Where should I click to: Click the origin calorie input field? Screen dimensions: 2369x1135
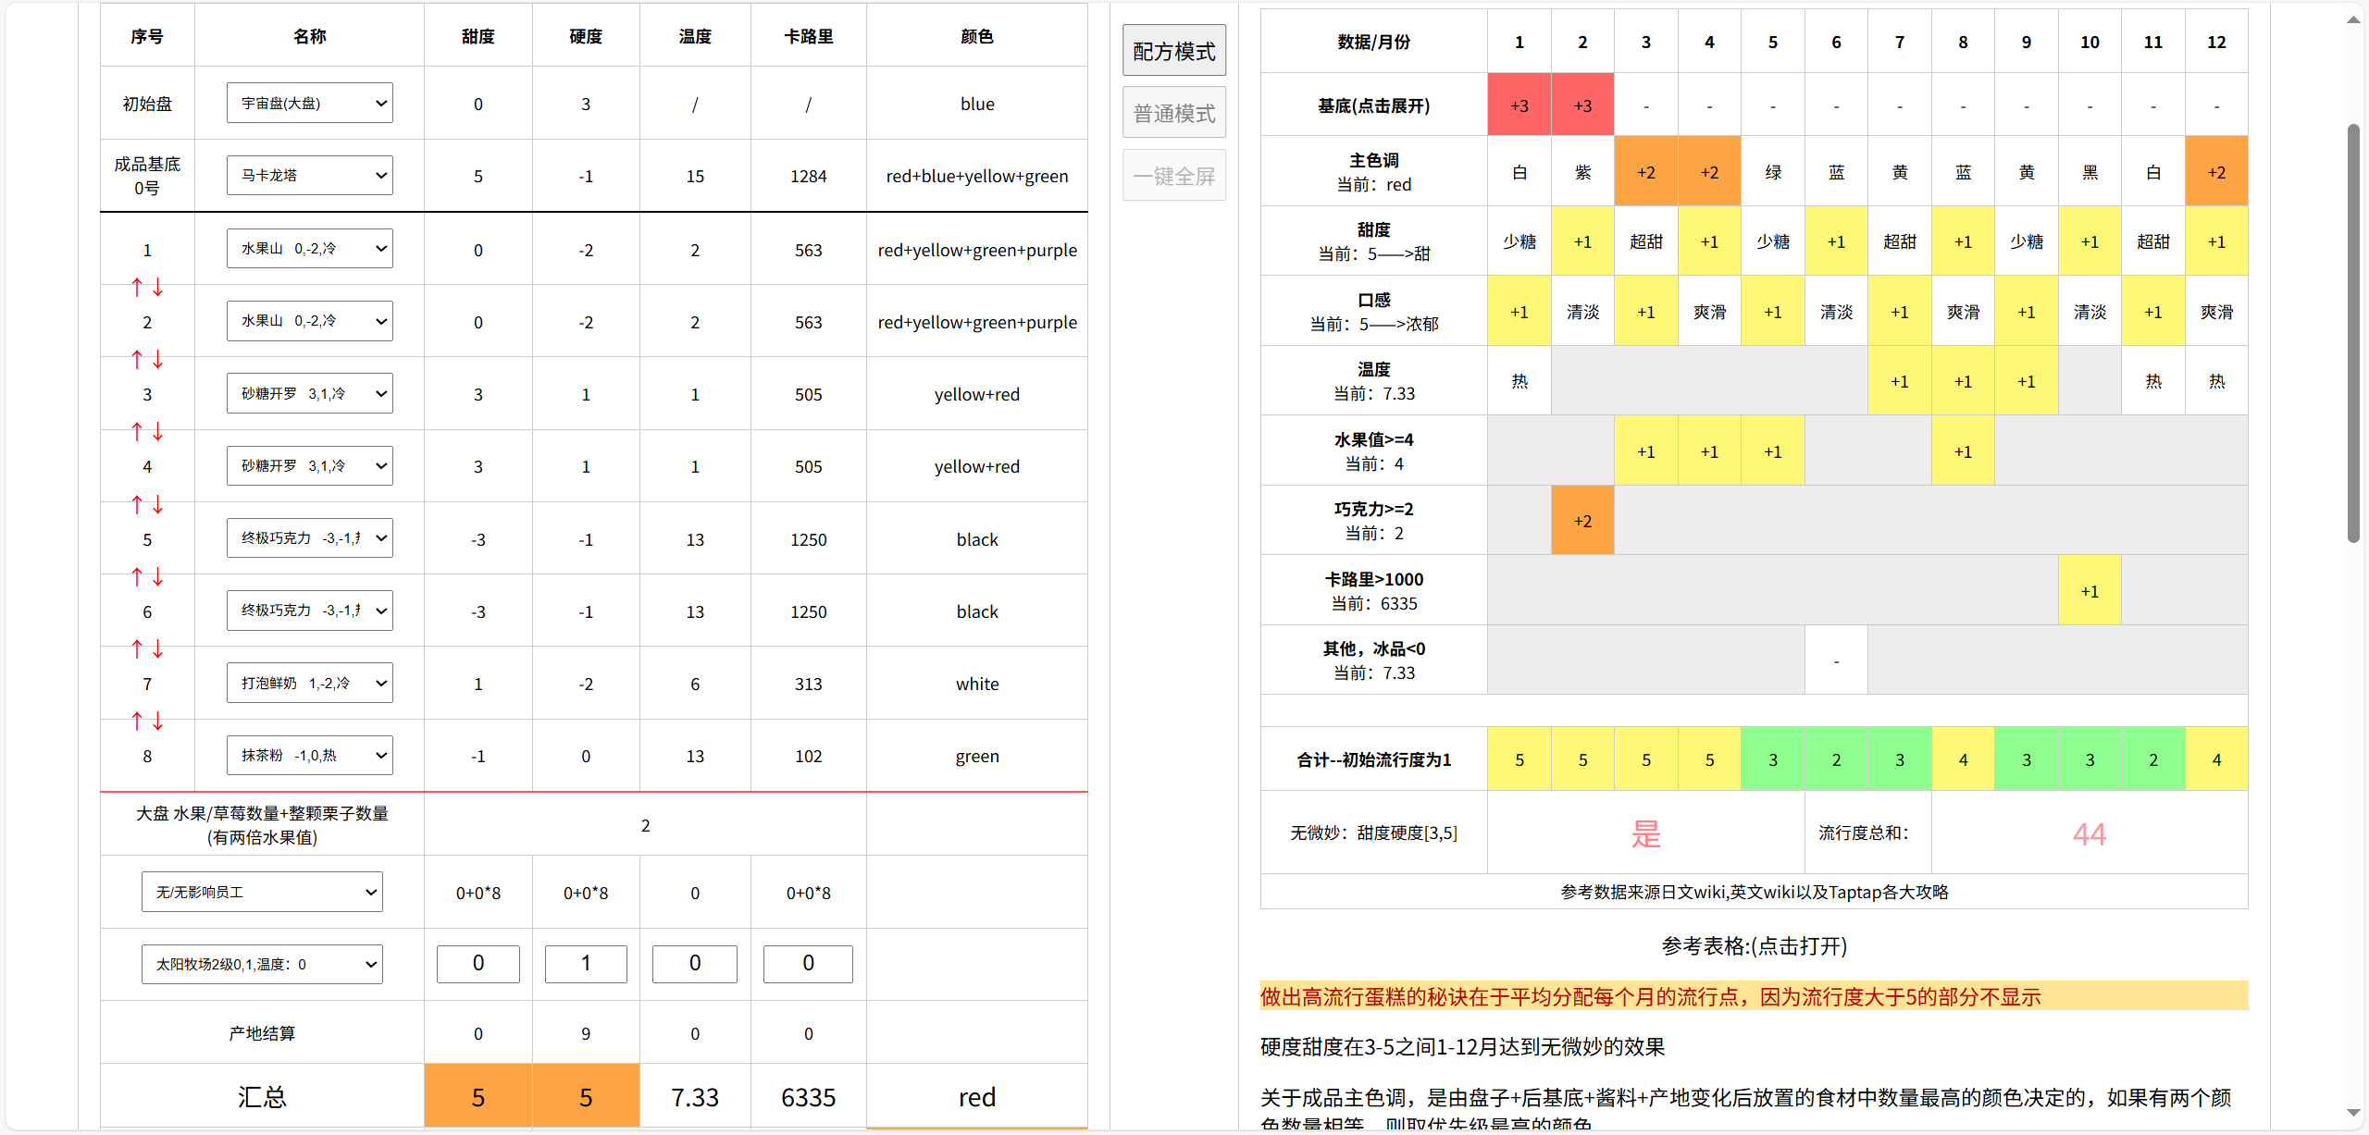click(x=808, y=963)
